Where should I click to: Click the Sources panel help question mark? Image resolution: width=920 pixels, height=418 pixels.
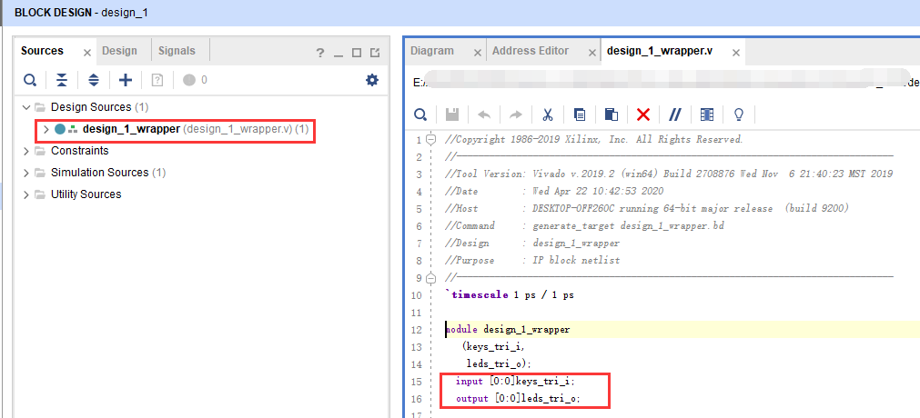pyautogui.click(x=319, y=53)
